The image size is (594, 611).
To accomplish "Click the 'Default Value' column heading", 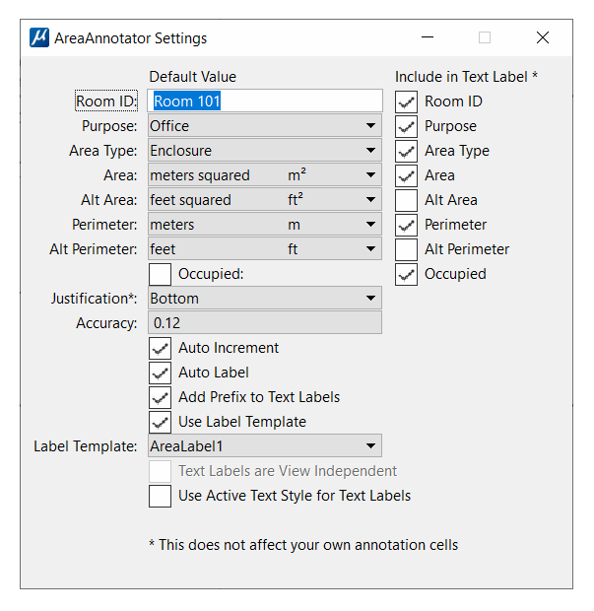I will pos(193,77).
